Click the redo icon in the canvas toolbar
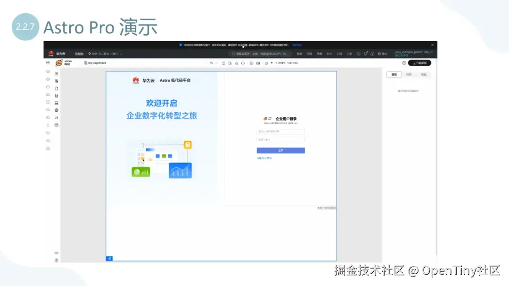This screenshot has width=509, height=286. point(217,62)
